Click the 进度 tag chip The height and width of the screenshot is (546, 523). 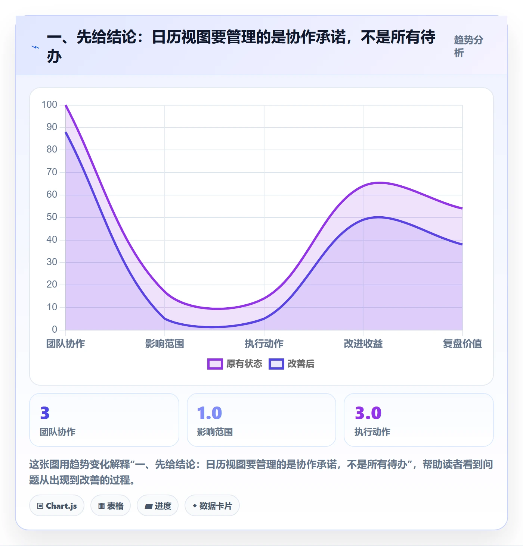(x=158, y=506)
